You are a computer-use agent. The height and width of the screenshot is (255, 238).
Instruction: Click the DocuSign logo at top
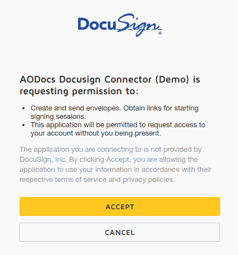[120, 25]
